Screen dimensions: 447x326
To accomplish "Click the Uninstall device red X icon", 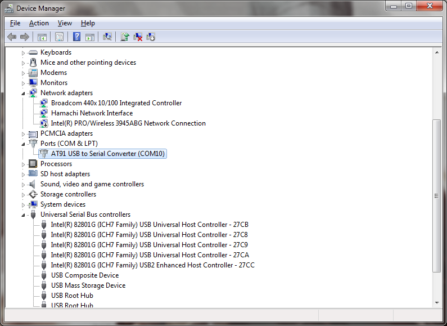I will point(138,37).
